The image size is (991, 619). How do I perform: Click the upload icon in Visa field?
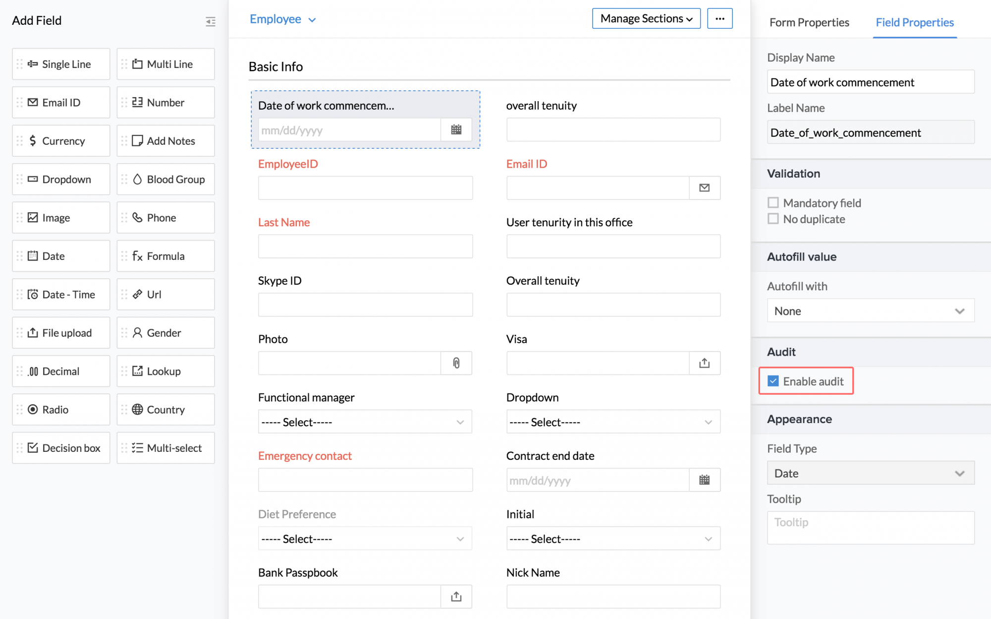(x=704, y=363)
